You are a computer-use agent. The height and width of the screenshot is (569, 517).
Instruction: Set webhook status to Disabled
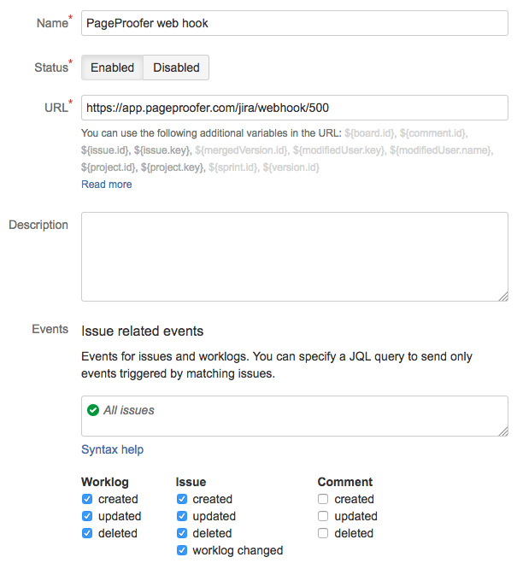click(176, 67)
